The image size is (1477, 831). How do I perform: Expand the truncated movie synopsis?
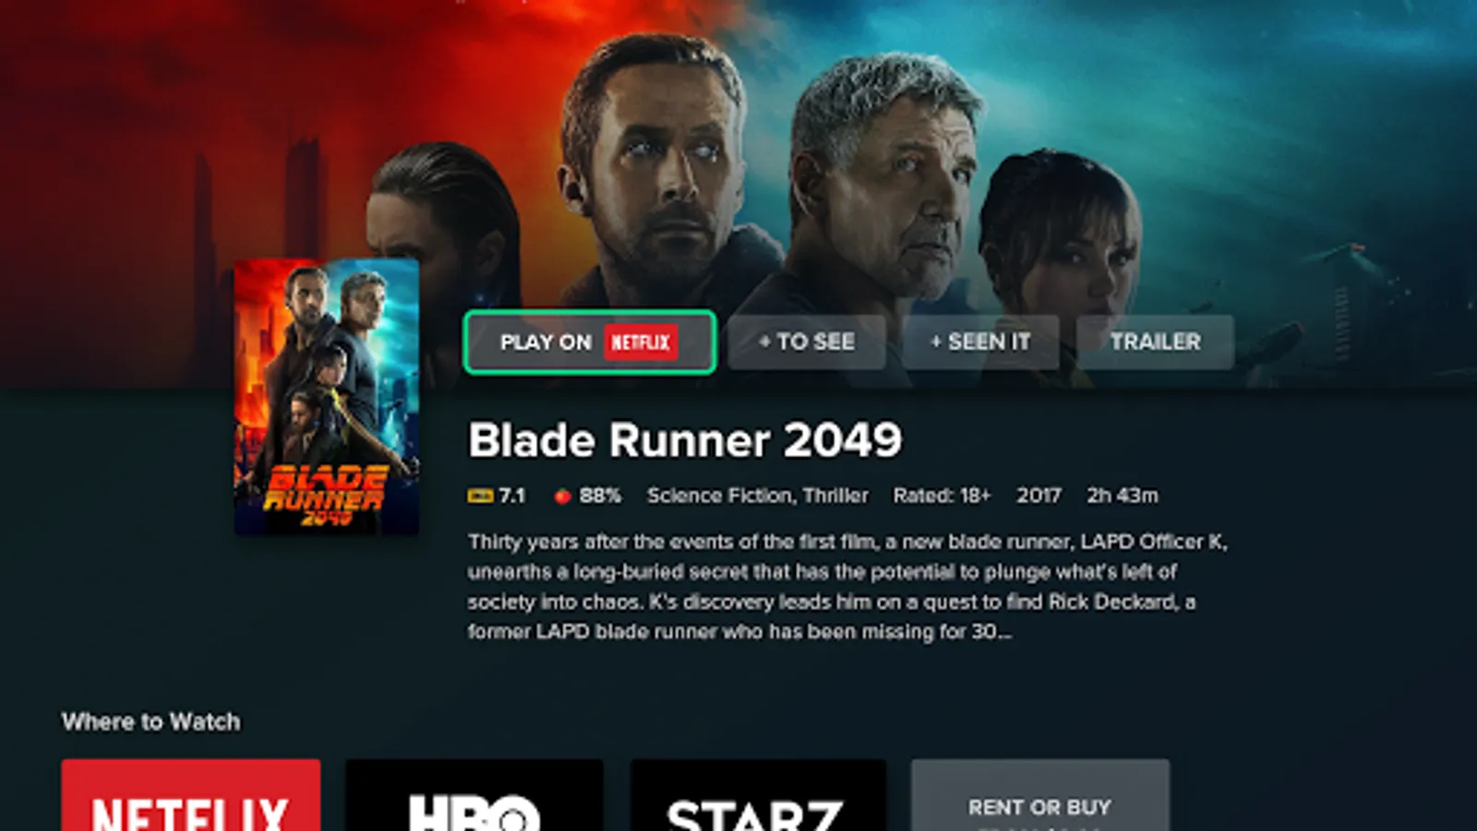click(x=847, y=586)
